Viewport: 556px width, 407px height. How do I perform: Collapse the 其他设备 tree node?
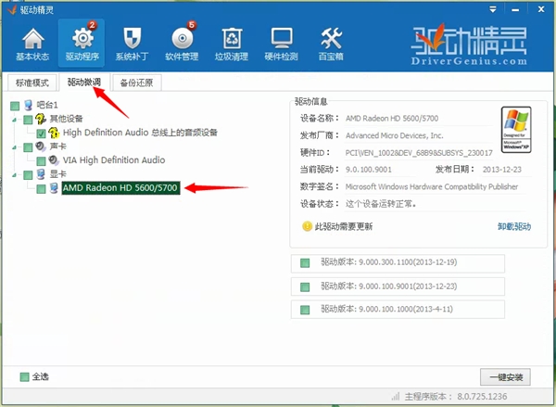click(x=17, y=120)
